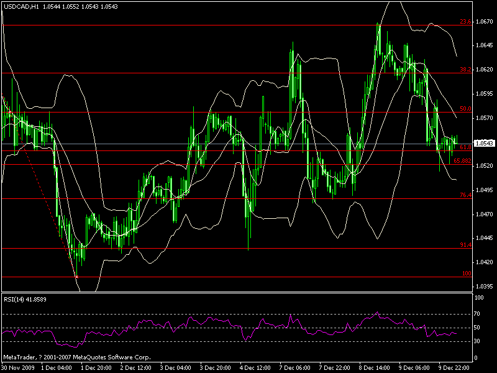This screenshot has height=373, width=497.
Task: Select the 50.0 Fibonacci level label
Action: 465,108
